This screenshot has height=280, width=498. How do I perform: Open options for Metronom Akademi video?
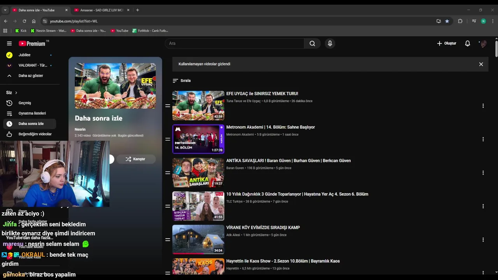[483, 139]
